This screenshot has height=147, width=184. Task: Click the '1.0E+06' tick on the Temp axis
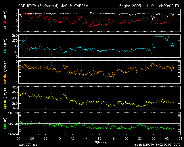(x=13, y=113)
